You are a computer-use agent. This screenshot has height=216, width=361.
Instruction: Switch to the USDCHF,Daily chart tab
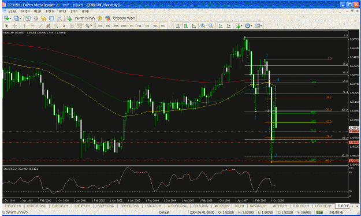click(x=36, y=206)
